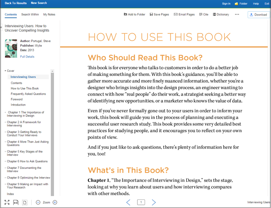Collapse the left sidebar panel arrow
271x208 pixels.
(x=1, y=27)
